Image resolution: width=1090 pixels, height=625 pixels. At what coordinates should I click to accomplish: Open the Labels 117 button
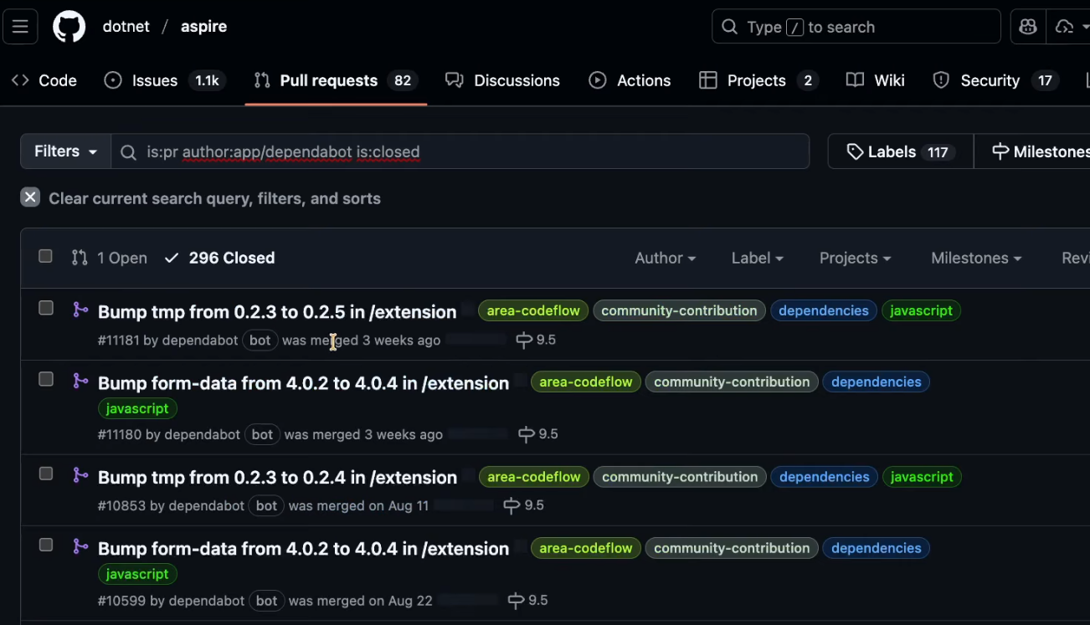[x=900, y=151]
